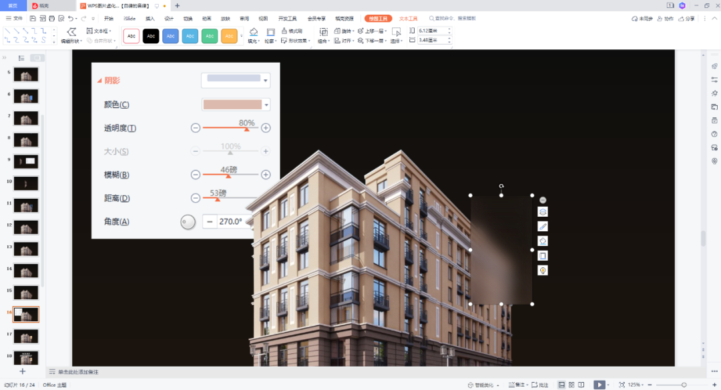The height and width of the screenshot is (390, 721).
Task: Click the pen edit icon beside shape
Action: (543, 227)
